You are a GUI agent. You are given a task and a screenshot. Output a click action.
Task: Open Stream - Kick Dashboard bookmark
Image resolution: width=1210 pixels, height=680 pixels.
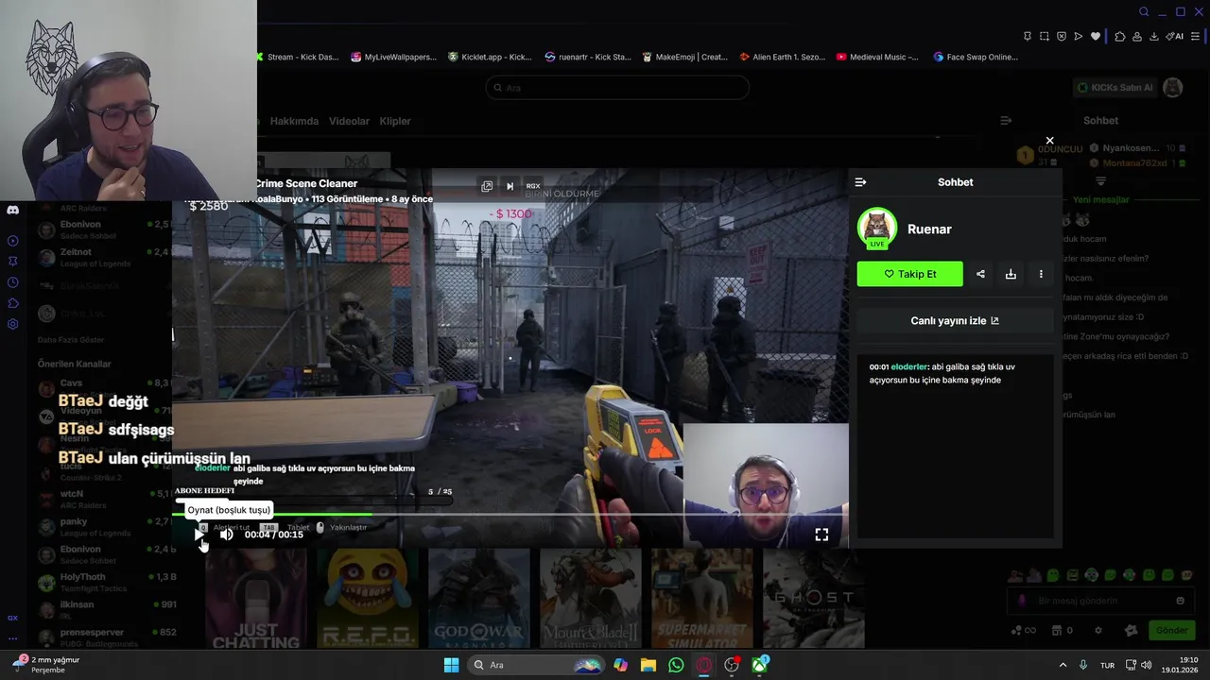tap(298, 57)
